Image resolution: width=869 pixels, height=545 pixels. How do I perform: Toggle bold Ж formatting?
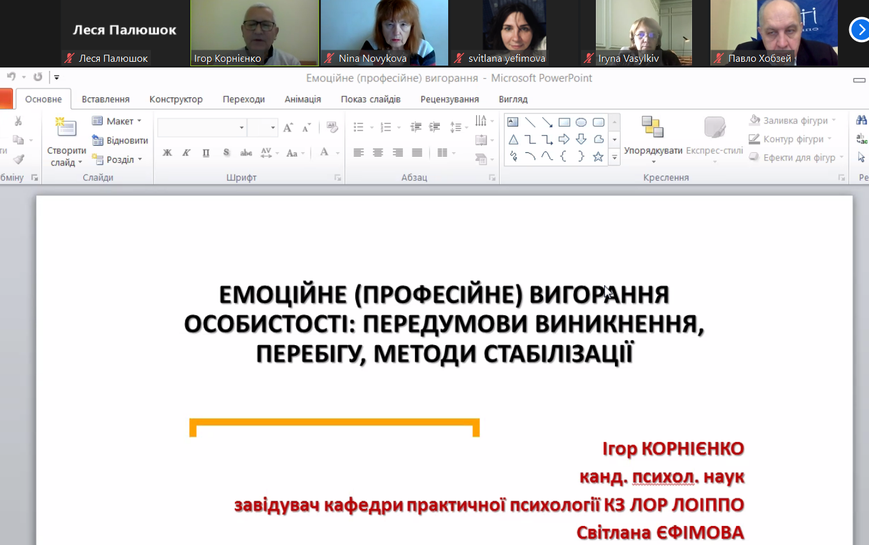[x=167, y=153]
